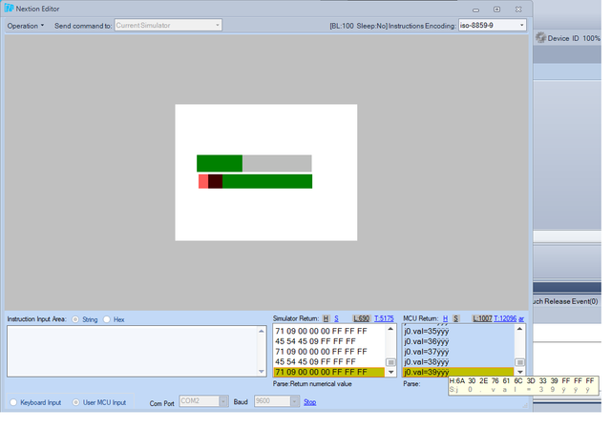Click the Device ID gear icon in background window
Viewport: 611px width, 428px height.
(540, 38)
